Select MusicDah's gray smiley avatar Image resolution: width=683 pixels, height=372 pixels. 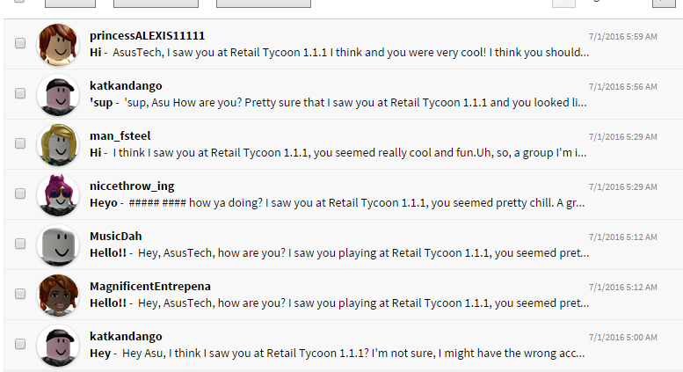[x=58, y=244]
